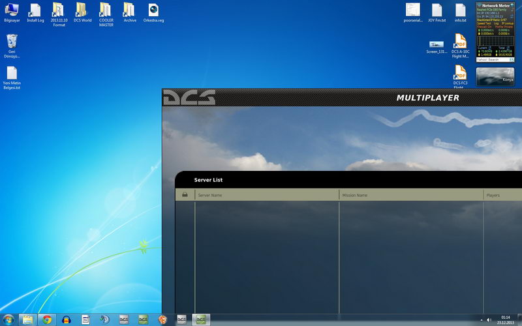Open the Install Log shortcut
This screenshot has height=326, width=522.
pos(35,12)
